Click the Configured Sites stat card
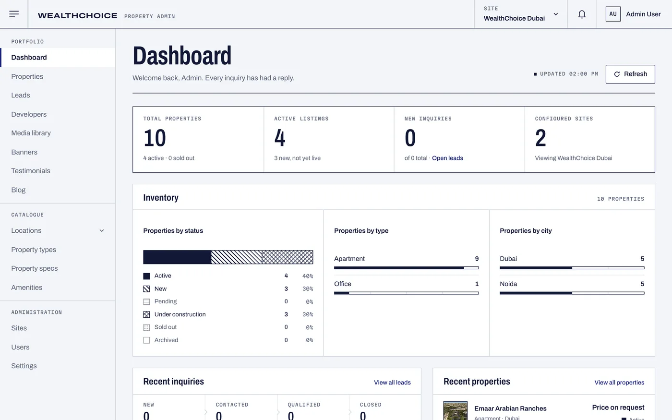The width and height of the screenshot is (672, 420). [589, 139]
